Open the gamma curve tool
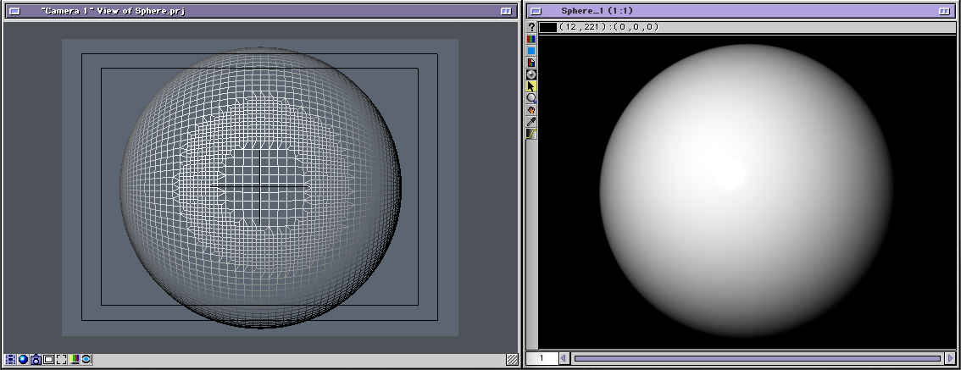Image resolution: width=961 pixels, height=370 pixels. click(531, 134)
